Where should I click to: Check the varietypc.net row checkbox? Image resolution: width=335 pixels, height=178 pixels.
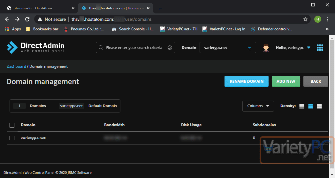(x=12, y=138)
